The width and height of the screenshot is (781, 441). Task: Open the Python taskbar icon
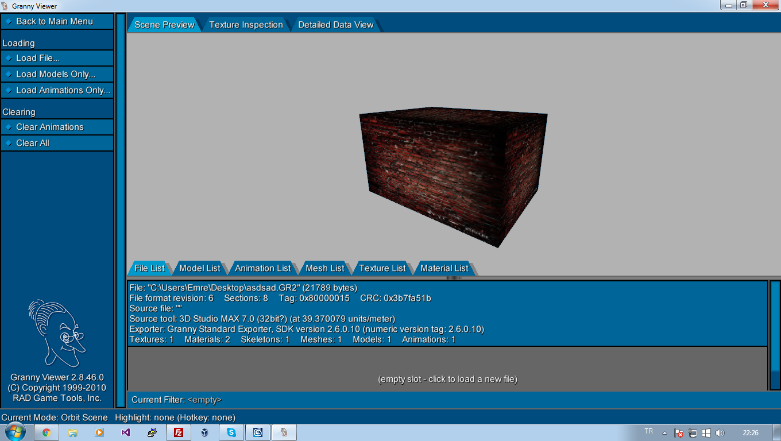coord(152,432)
